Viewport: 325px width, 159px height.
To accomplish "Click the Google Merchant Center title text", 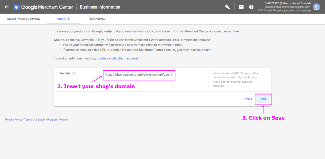I will (47, 7).
